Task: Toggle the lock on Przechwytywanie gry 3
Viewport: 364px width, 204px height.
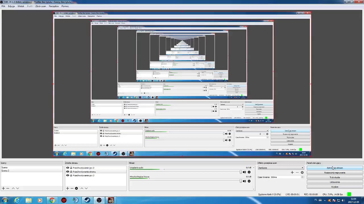Action: 71,175
